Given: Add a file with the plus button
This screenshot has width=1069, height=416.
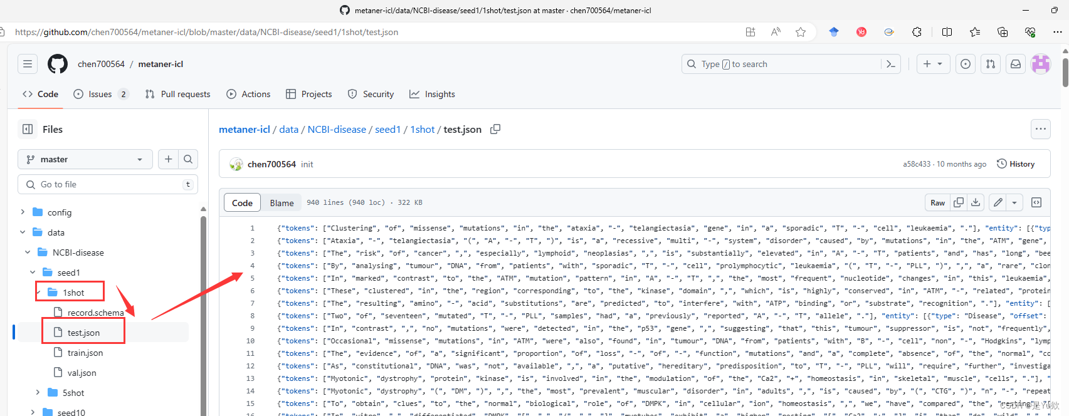Looking at the screenshot, I should pos(168,159).
